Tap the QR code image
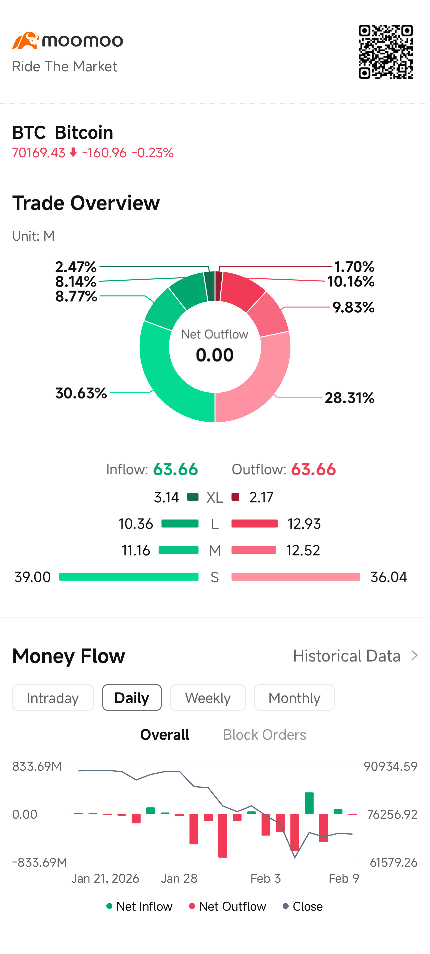430x954 pixels. pos(386,52)
